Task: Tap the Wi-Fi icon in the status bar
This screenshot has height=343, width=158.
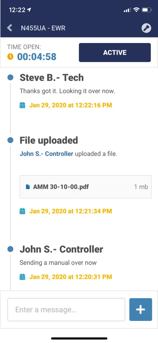Action: point(136,10)
